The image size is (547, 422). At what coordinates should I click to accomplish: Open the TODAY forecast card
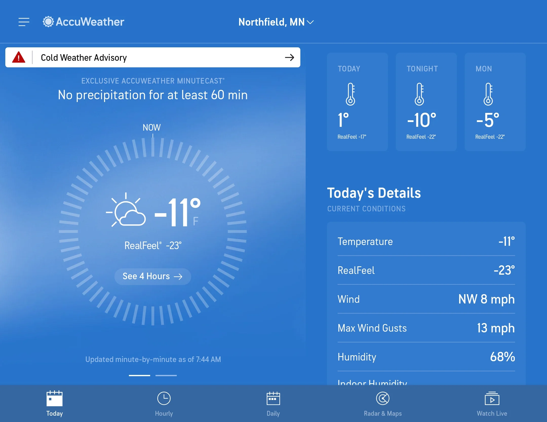coord(357,102)
